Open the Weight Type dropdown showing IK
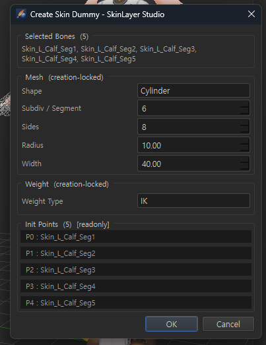266x345 pixels. [x=193, y=201]
